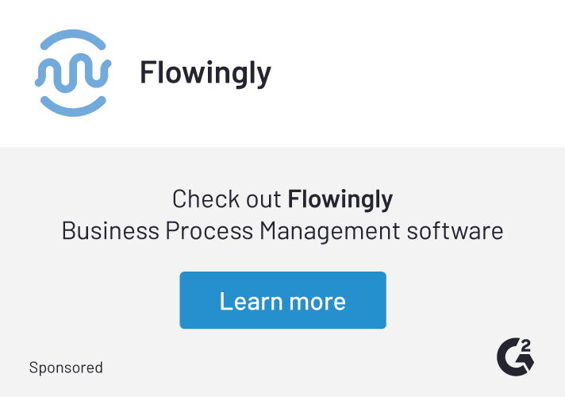Click the bold Flowingly text in tagline
The height and width of the screenshot is (397, 565).
[x=340, y=199]
